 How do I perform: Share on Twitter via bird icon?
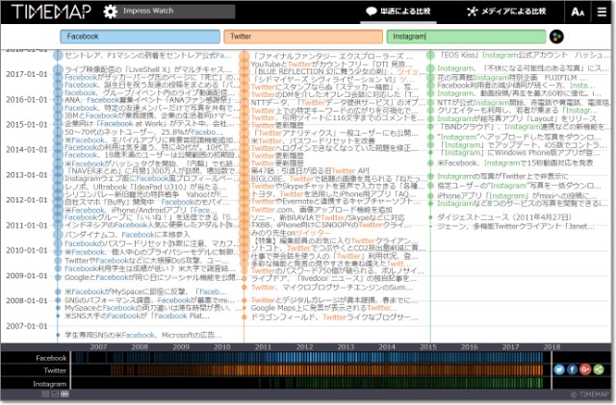[x=559, y=369]
